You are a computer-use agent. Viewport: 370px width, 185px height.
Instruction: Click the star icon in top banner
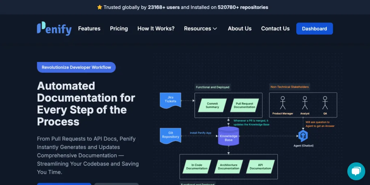click(x=100, y=7)
